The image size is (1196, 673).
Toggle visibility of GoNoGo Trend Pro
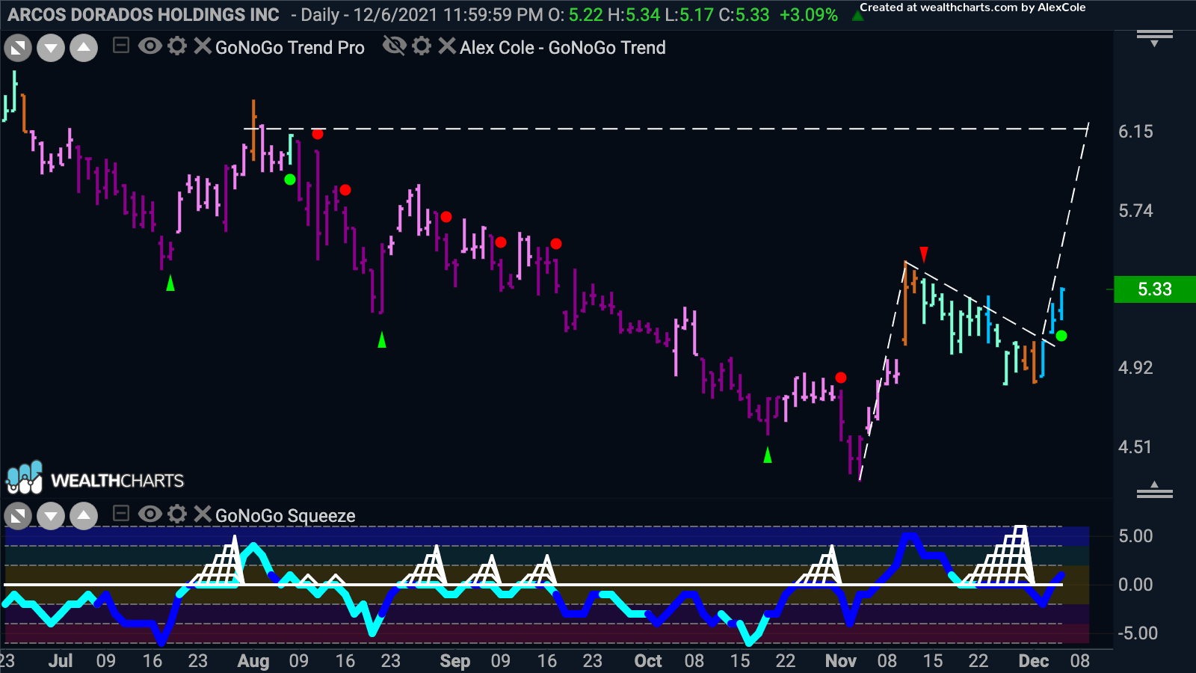click(x=149, y=46)
